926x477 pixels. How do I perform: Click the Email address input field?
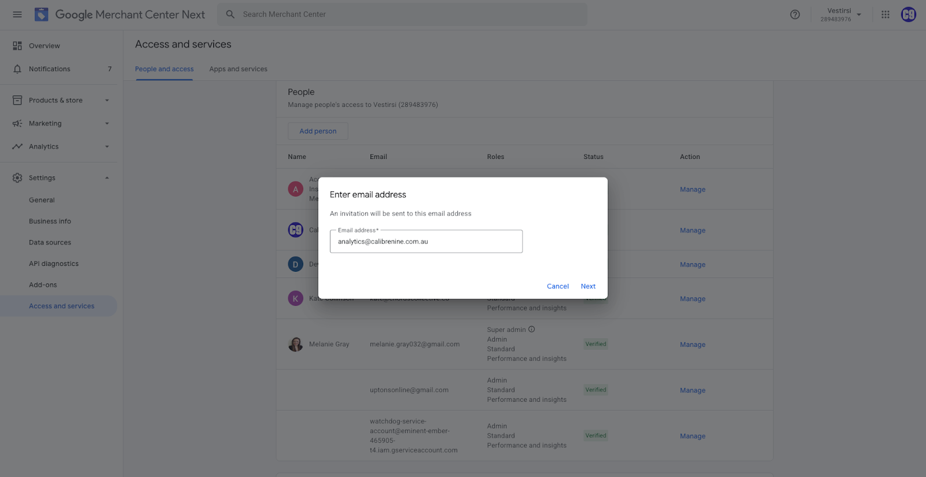pyautogui.click(x=426, y=242)
